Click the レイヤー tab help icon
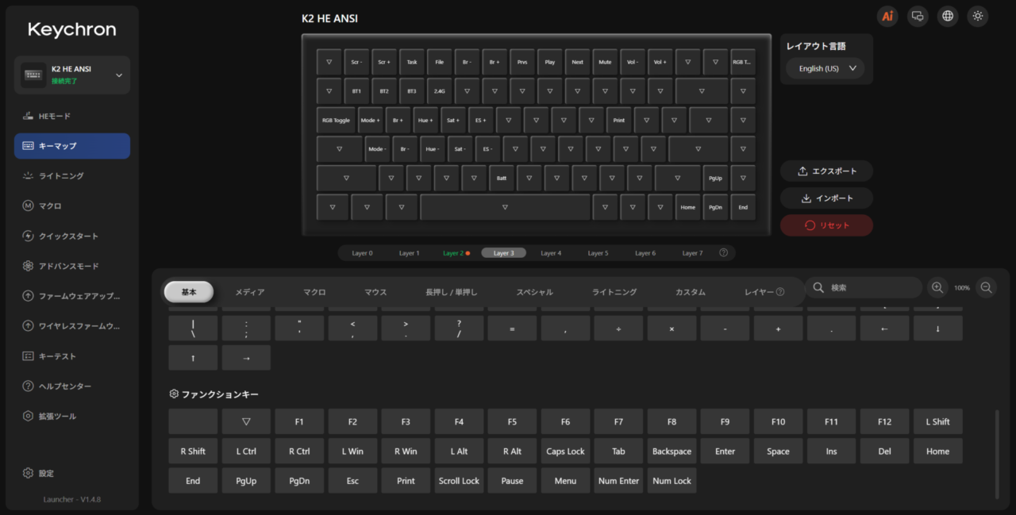1016x515 pixels. tap(779, 292)
